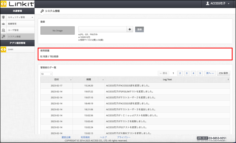
Task: Click the 管理者ログ一覧 section heading
Action: [x=48, y=68]
